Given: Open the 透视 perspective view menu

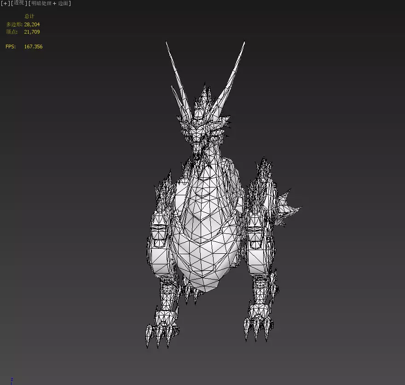Looking at the screenshot, I should tap(19, 3).
